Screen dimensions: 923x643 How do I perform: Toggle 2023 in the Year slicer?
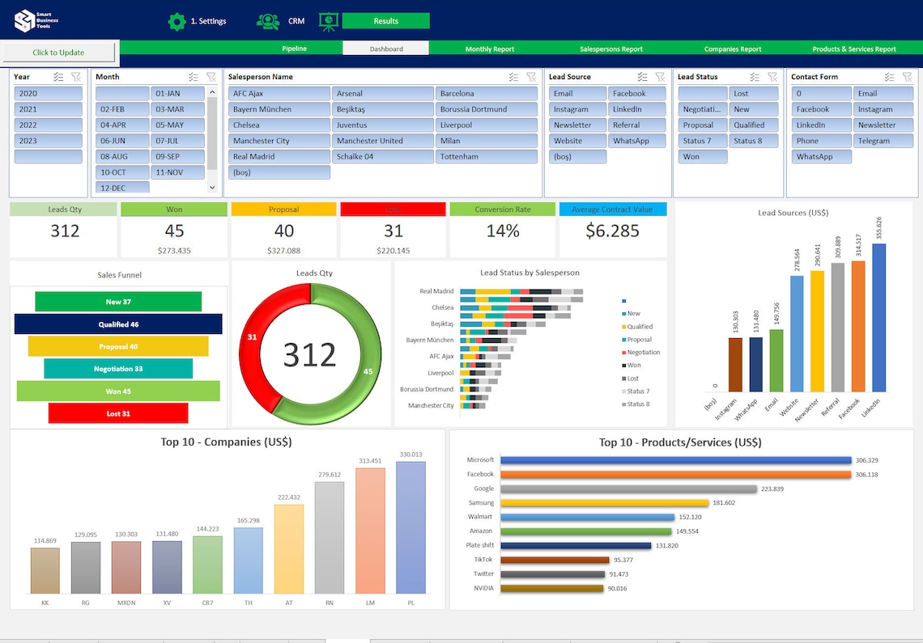pos(47,140)
